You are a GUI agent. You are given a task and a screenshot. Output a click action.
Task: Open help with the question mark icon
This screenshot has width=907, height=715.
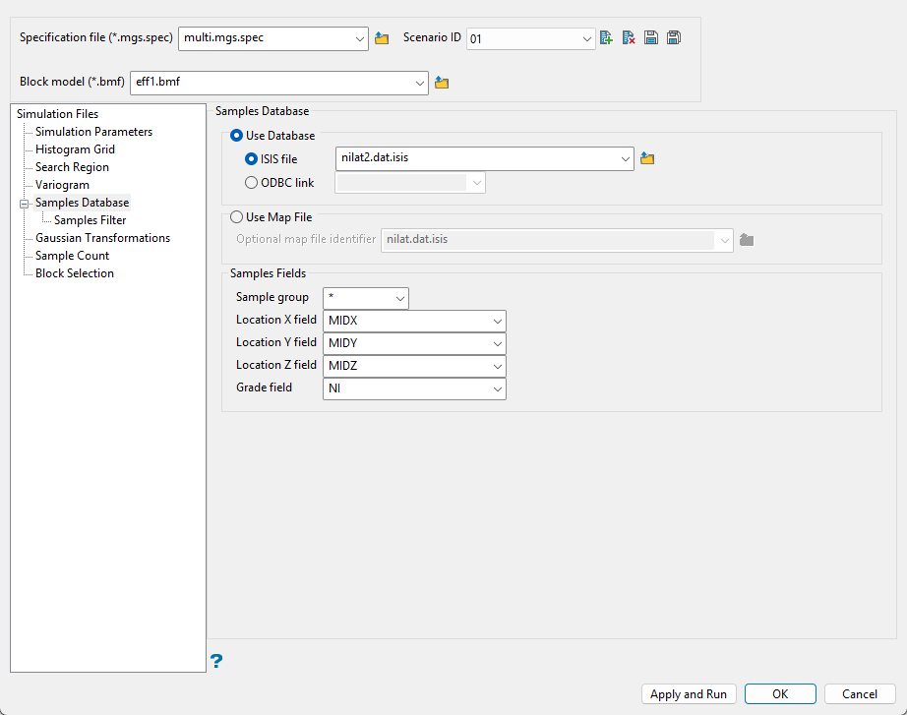pyautogui.click(x=216, y=661)
